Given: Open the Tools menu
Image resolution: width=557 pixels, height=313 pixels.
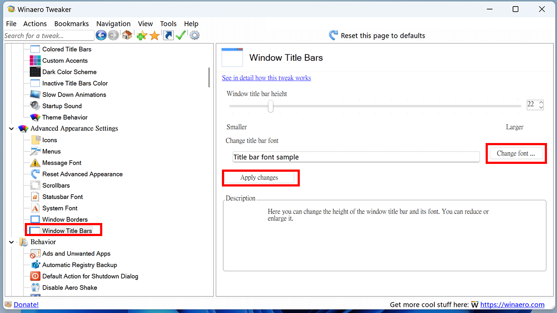Looking at the screenshot, I should click(168, 24).
